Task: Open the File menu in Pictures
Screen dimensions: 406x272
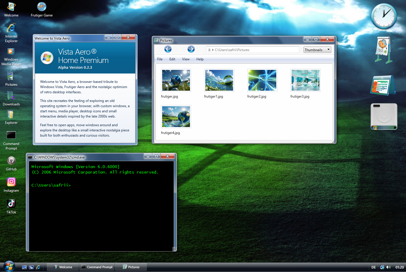Action: click(160, 59)
